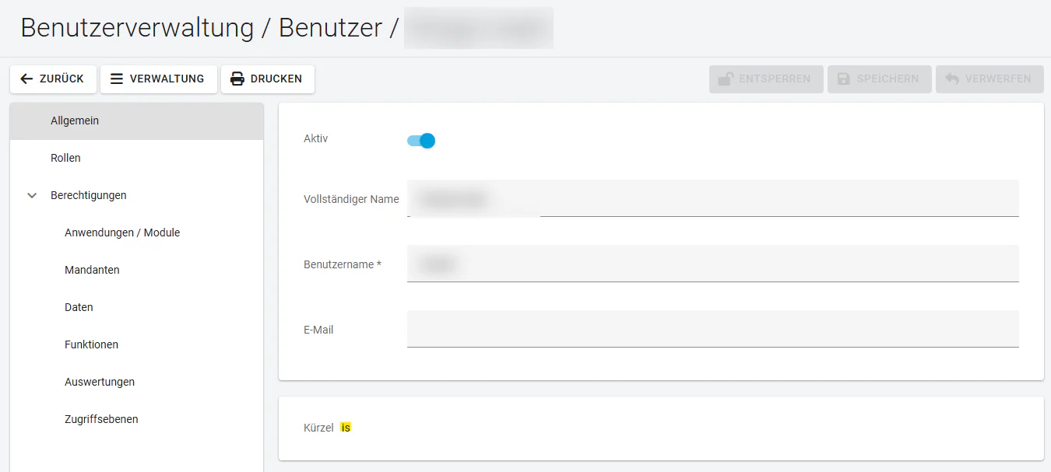Click the hamburger list icon on Verwaltung
The height and width of the screenshot is (472, 1051).
(x=117, y=79)
